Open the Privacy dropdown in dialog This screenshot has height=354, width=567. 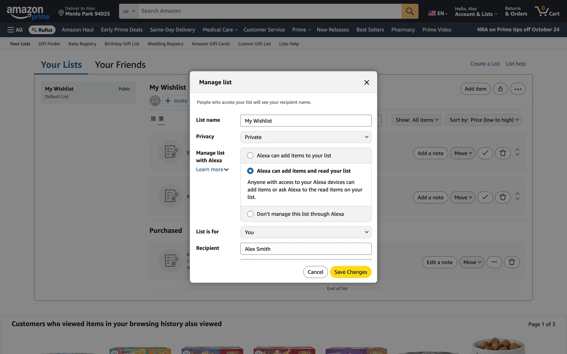coord(306,137)
